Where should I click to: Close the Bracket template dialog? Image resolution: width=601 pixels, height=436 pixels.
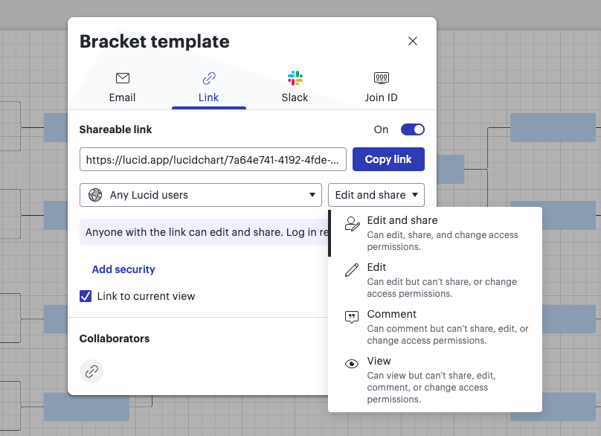[x=413, y=41]
